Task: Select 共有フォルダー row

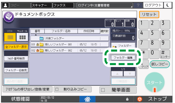Action: (70, 38)
